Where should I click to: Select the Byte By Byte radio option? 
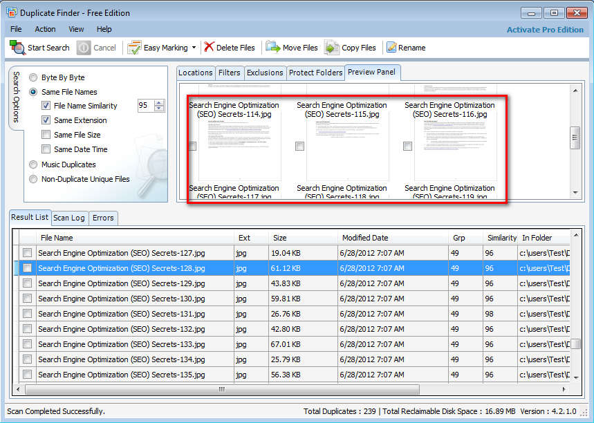click(33, 77)
